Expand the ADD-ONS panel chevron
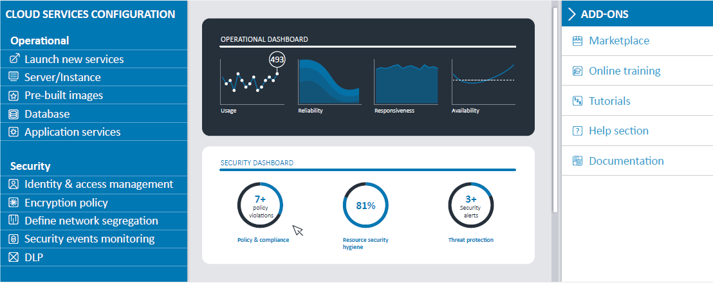The image size is (713, 285). point(571,14)
